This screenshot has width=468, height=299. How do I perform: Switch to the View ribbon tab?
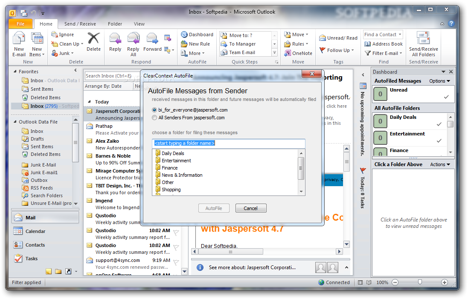click(x=139, y=24)
